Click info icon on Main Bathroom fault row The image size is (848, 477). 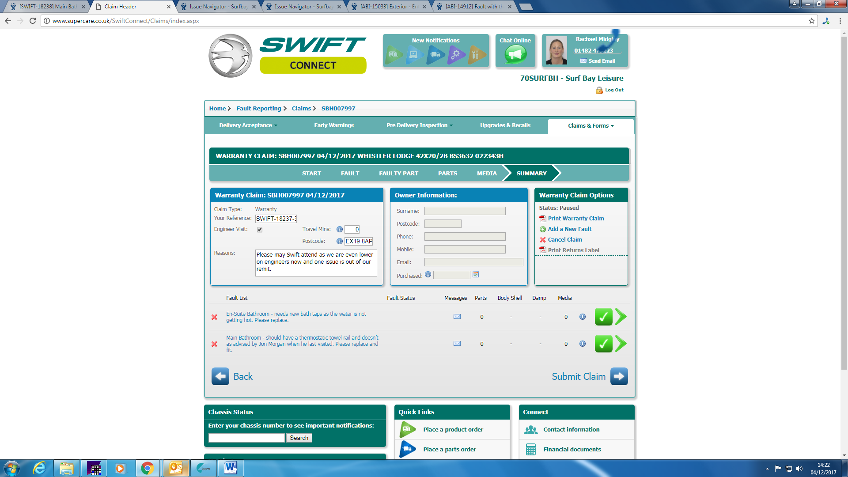(583, 344)
